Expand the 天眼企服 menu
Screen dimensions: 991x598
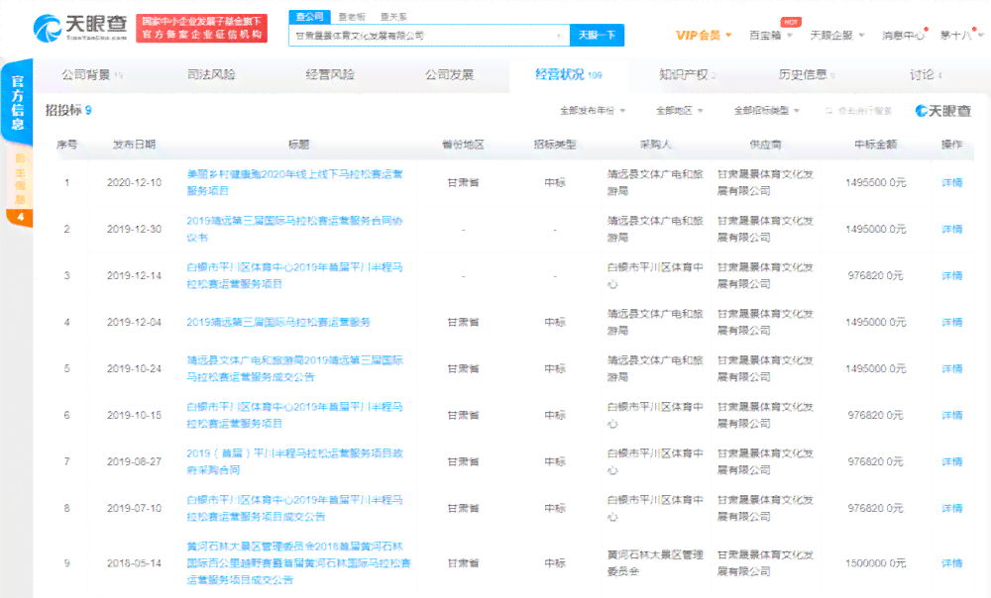pos(837,36)
